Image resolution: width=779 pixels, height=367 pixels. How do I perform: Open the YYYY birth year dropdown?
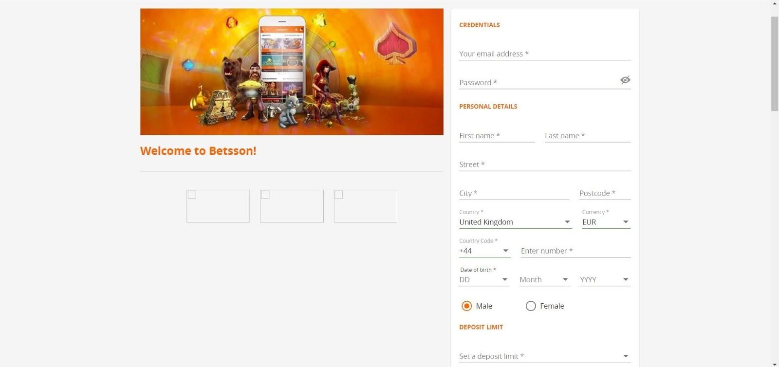pyautogui.click(x=605, y=279)
